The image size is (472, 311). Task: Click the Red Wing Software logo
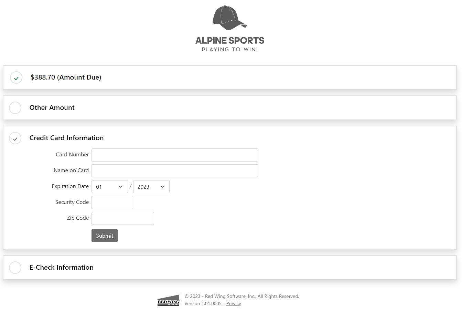point(169,300)
